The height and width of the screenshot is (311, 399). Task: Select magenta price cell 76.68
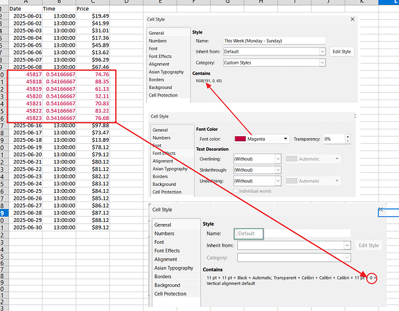tap(93, 118)
